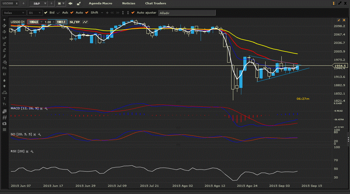This screenshot has height=194, width=350.
Task: Insert an up arrow marker on the chart
Action: tap(4, 80)
